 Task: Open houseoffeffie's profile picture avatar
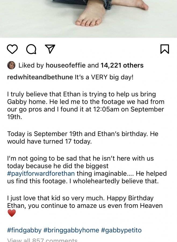(11, 65)
